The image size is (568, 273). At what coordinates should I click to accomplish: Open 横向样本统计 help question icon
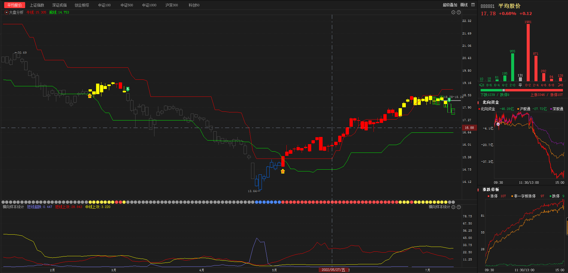459,207
